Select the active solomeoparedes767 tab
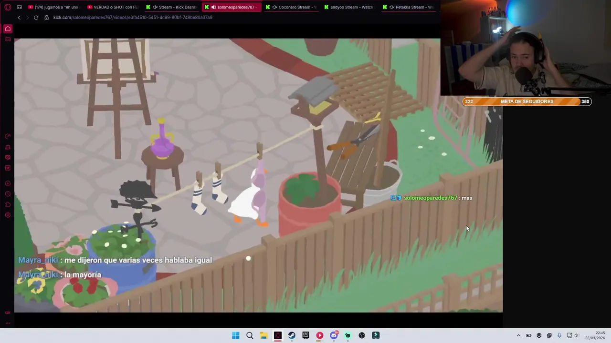Viewport: 611px width, 343px height. [x=231, y=7]
